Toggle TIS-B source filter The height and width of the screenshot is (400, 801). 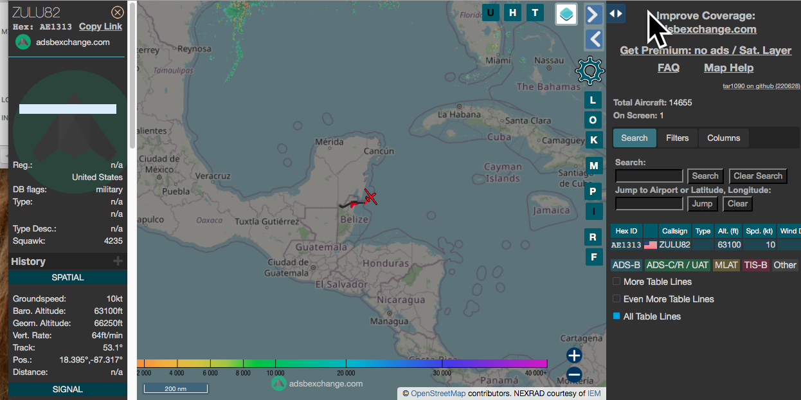755,265
